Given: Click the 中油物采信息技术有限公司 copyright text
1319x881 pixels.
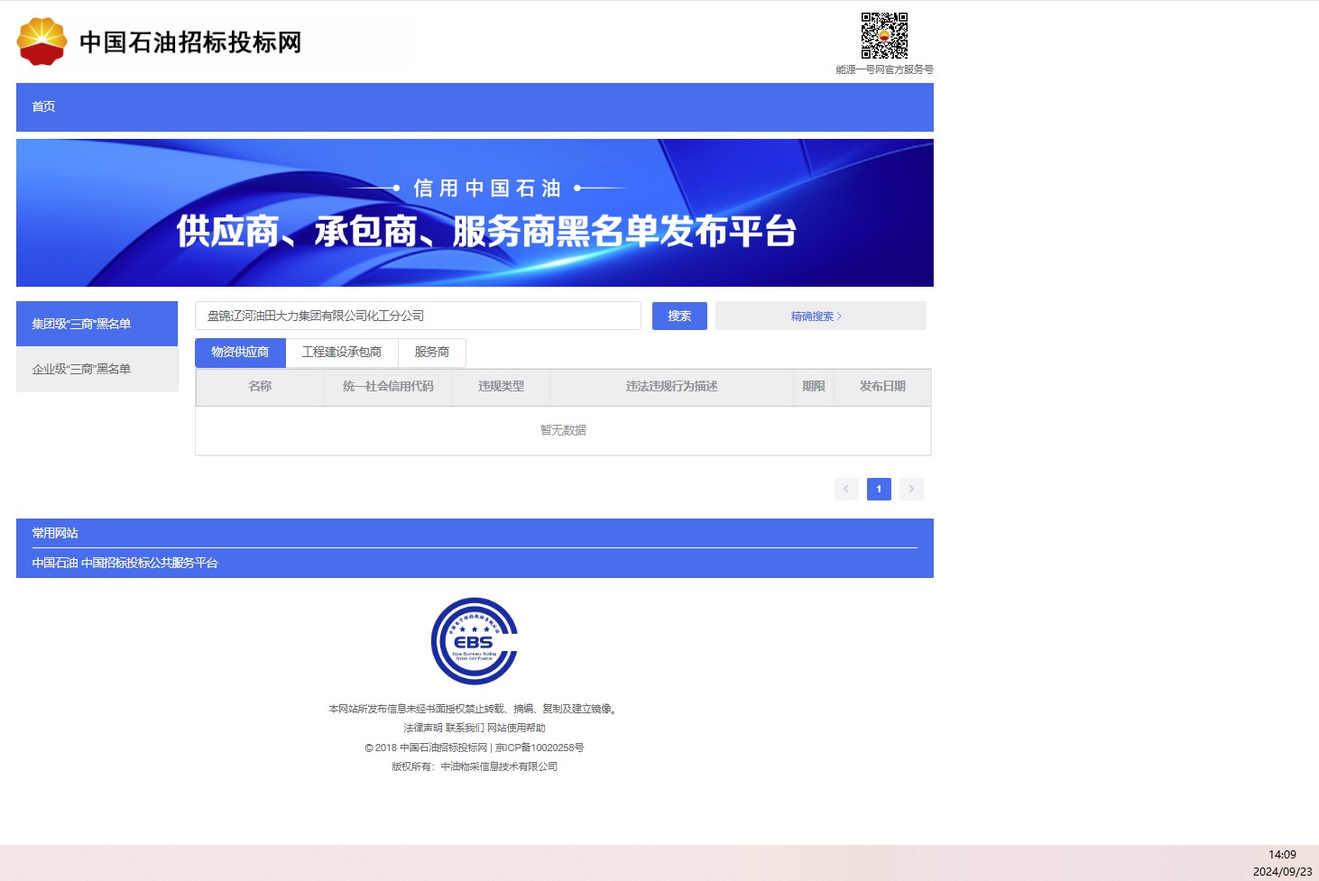Looking at the screenshot, I should tap(499, 766).
